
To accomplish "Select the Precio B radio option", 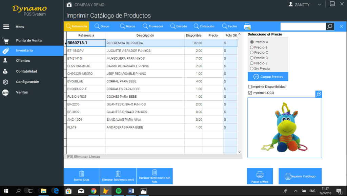I will click(252, 47).
